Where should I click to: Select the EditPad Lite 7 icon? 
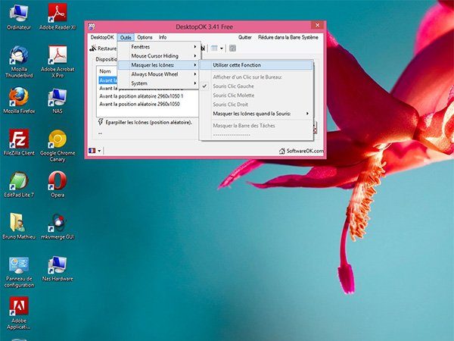click(19, 184)
